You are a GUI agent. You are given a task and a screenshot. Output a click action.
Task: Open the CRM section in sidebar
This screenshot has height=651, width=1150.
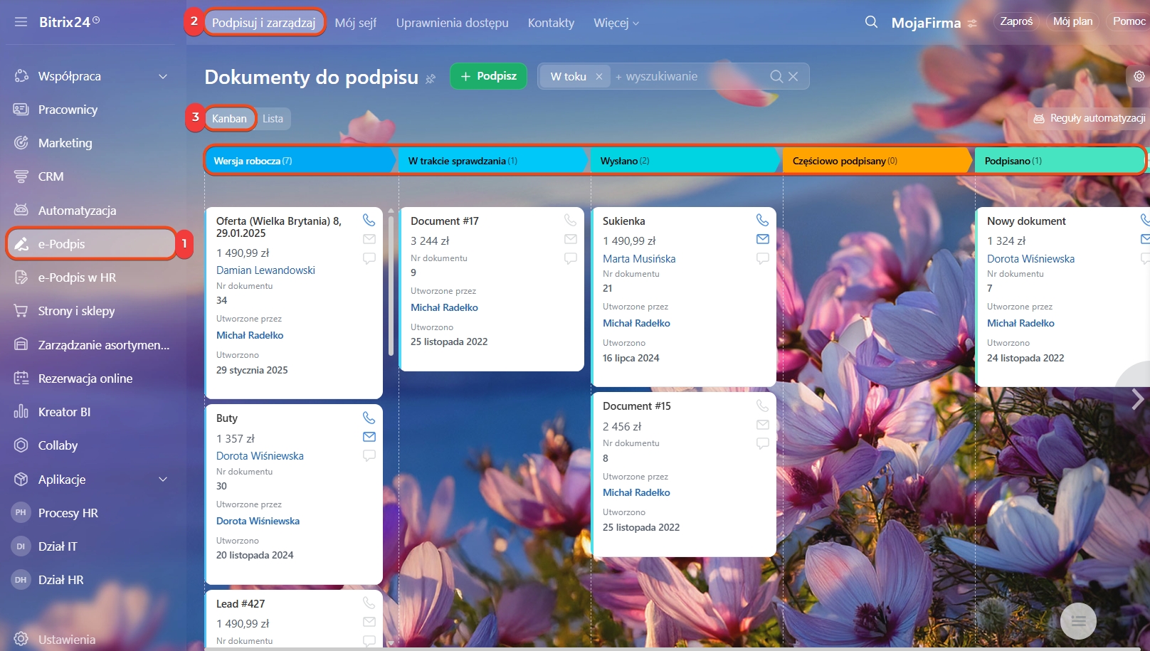(x=51, y=176)
